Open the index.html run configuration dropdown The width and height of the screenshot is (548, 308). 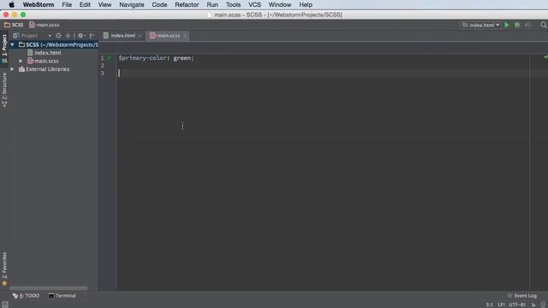click(480, 25)
